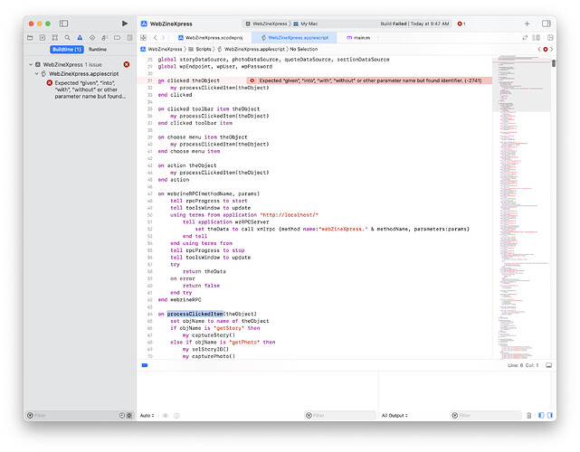Toggle recent issues filter clock icon
580x452 pixels.
pos(122,416)
